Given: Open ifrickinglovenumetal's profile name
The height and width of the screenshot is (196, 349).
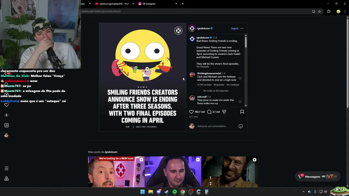Looking at the screenshot, I should (209, 73).
